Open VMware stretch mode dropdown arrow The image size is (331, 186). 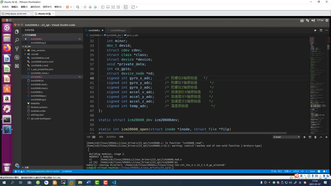point(137,7)
